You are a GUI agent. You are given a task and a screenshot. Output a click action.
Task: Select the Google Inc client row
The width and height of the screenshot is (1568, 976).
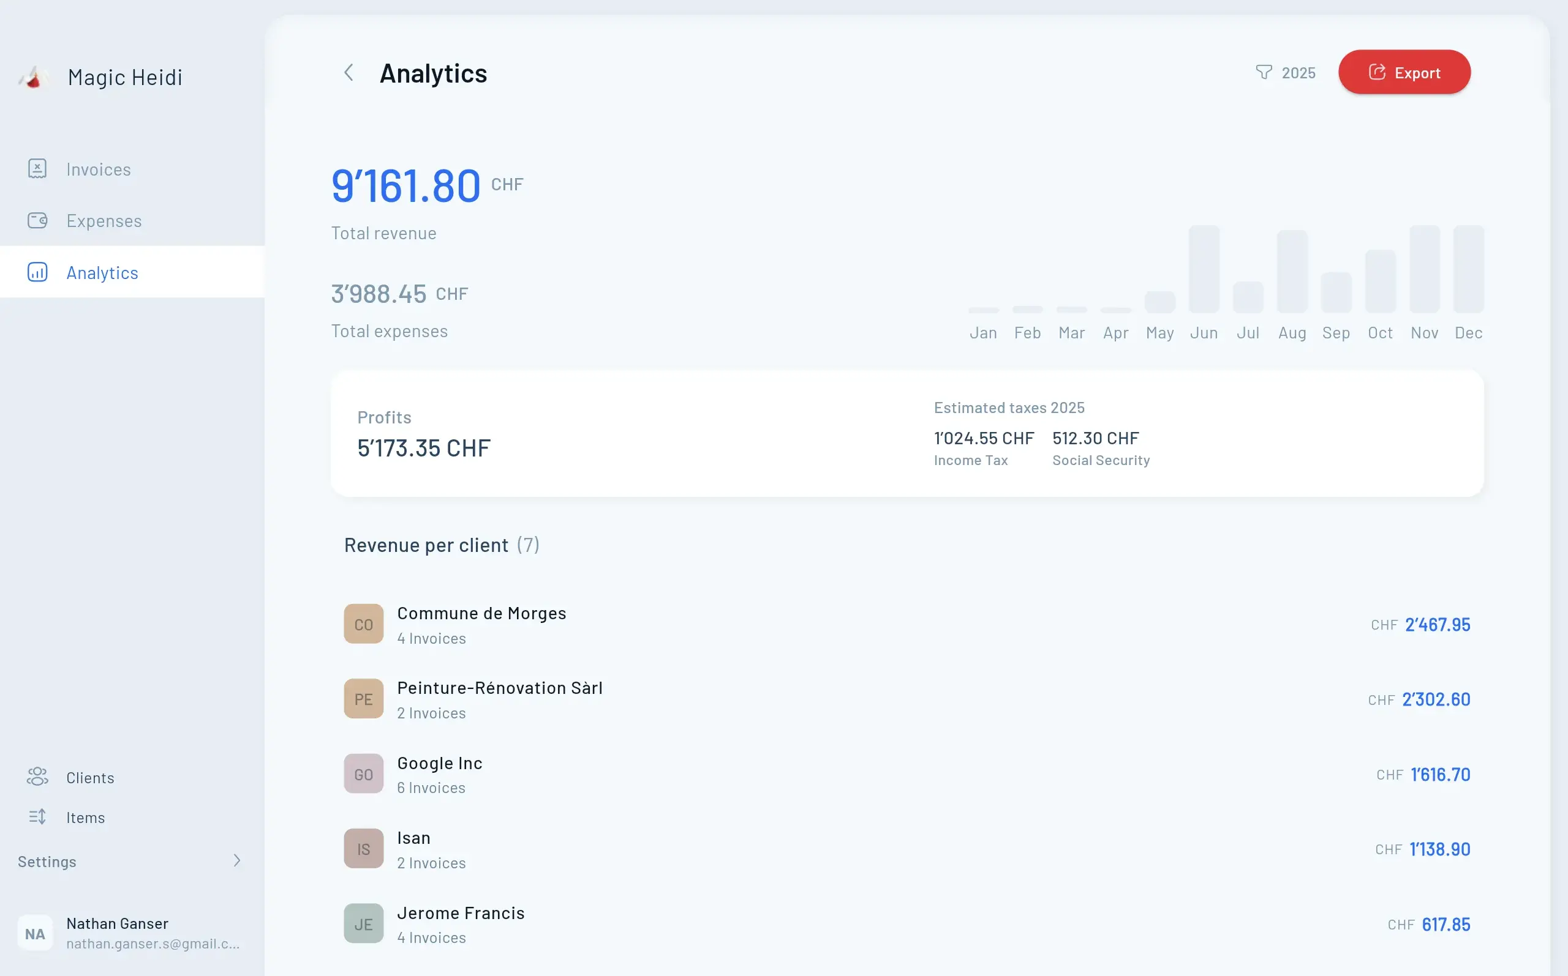(439, 773)
